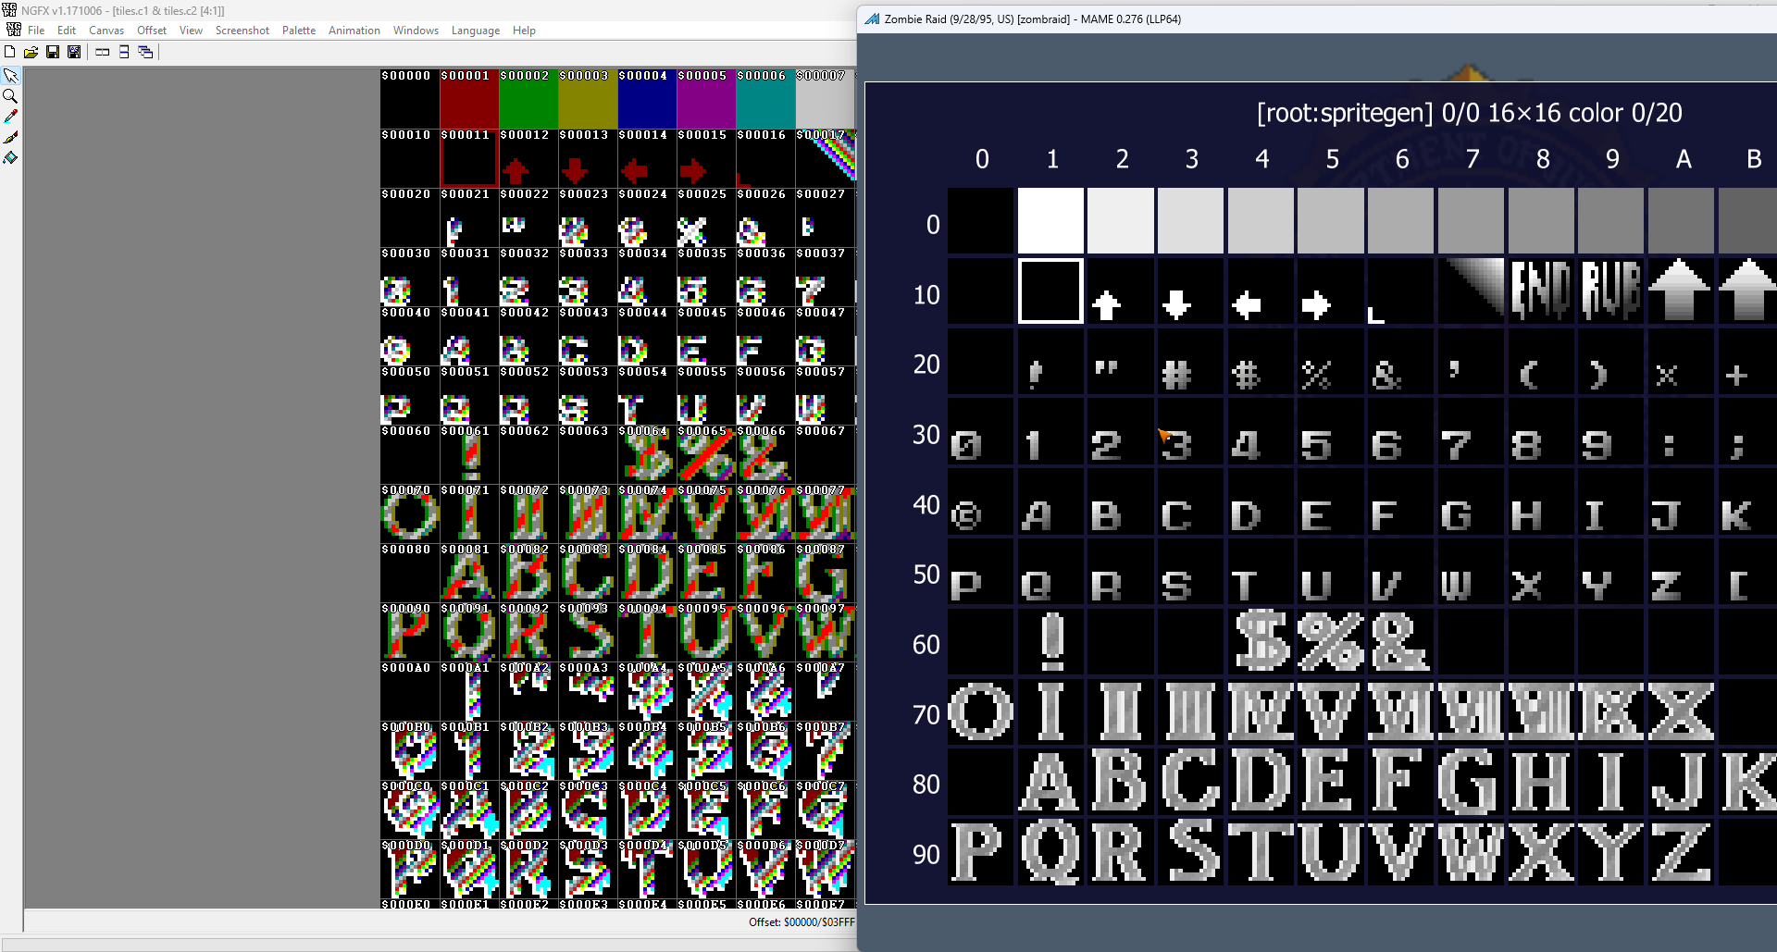Image resolution: width=1777 pixels, height=952 pixels.
Task: Open the View menu
Action: (x=191, y=31)
